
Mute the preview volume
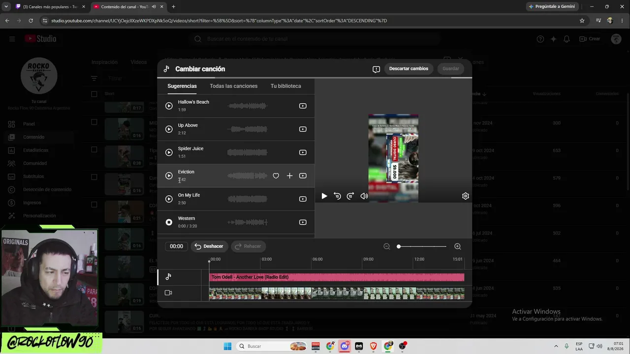click(364, 196)
